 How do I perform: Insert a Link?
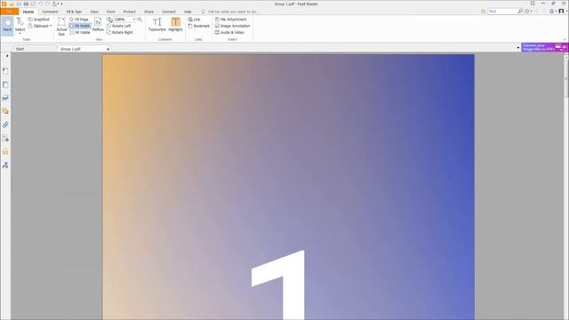(194, 20)
